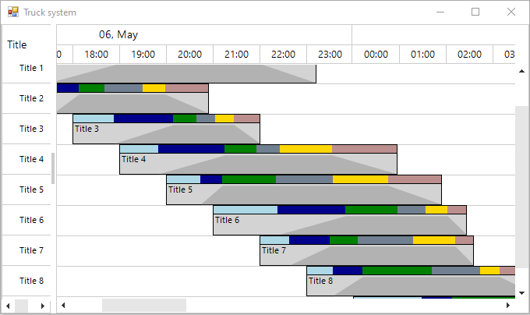Click the 22:00 time header
The height and width of the screenshot is (315, 530).
(283, 55)
